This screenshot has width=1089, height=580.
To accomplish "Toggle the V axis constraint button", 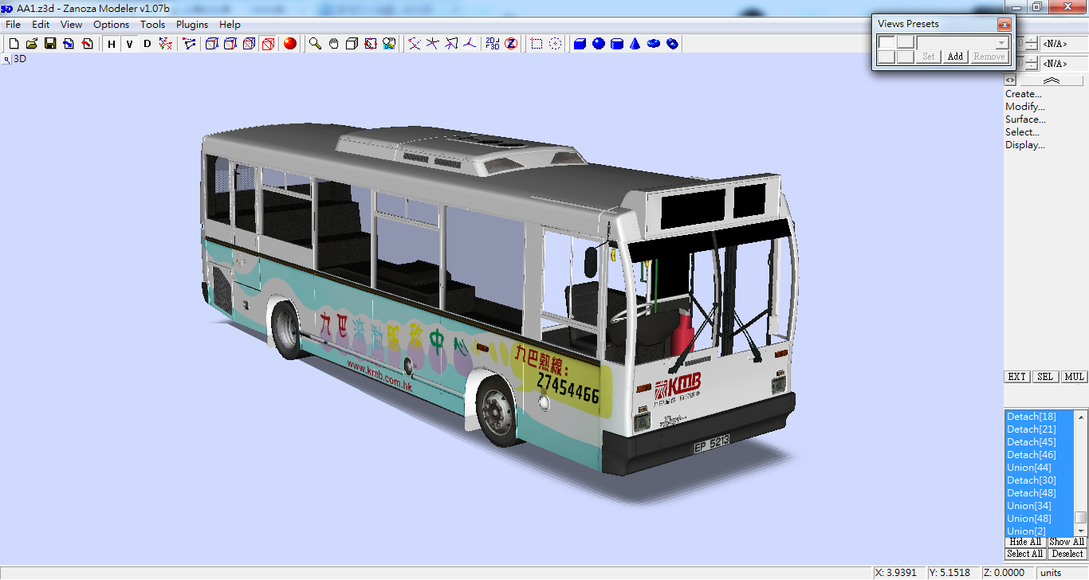I will point(129,44).
